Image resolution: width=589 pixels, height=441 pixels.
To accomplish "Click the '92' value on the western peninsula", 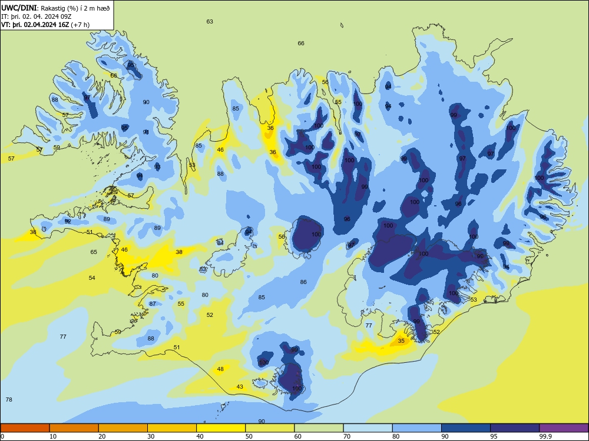I will coord(68,222).
